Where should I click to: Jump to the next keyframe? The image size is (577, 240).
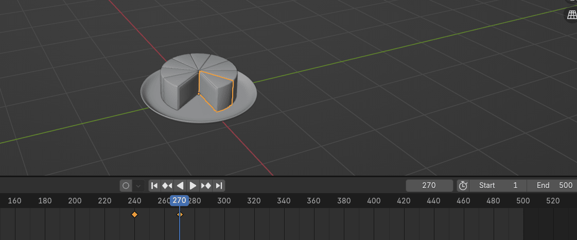pos(206,185)
